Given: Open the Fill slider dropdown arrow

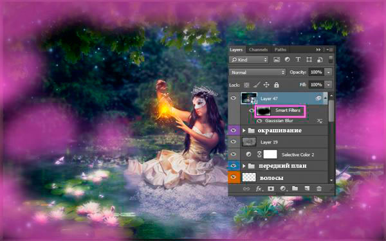Looking at the screenshot, I should coord(329,85).
